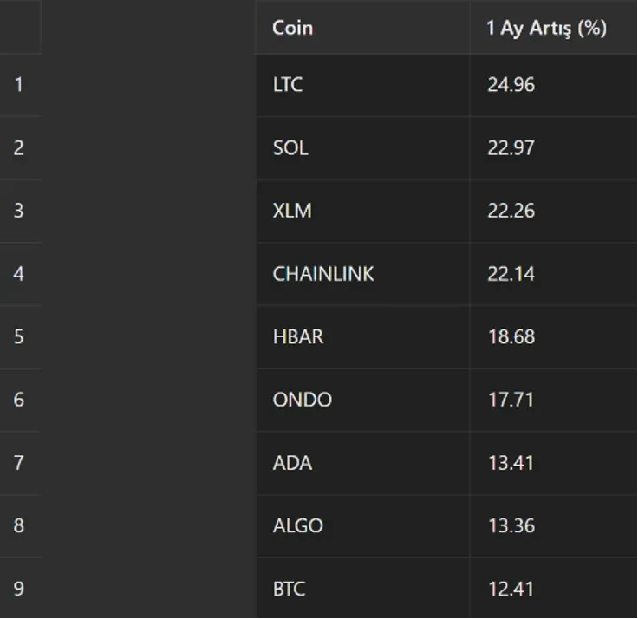The width and height of the screenshot is (638, 619).
Task: Click the 24.96 value cell
Action: pyautogui.click(x=553, y=85)
